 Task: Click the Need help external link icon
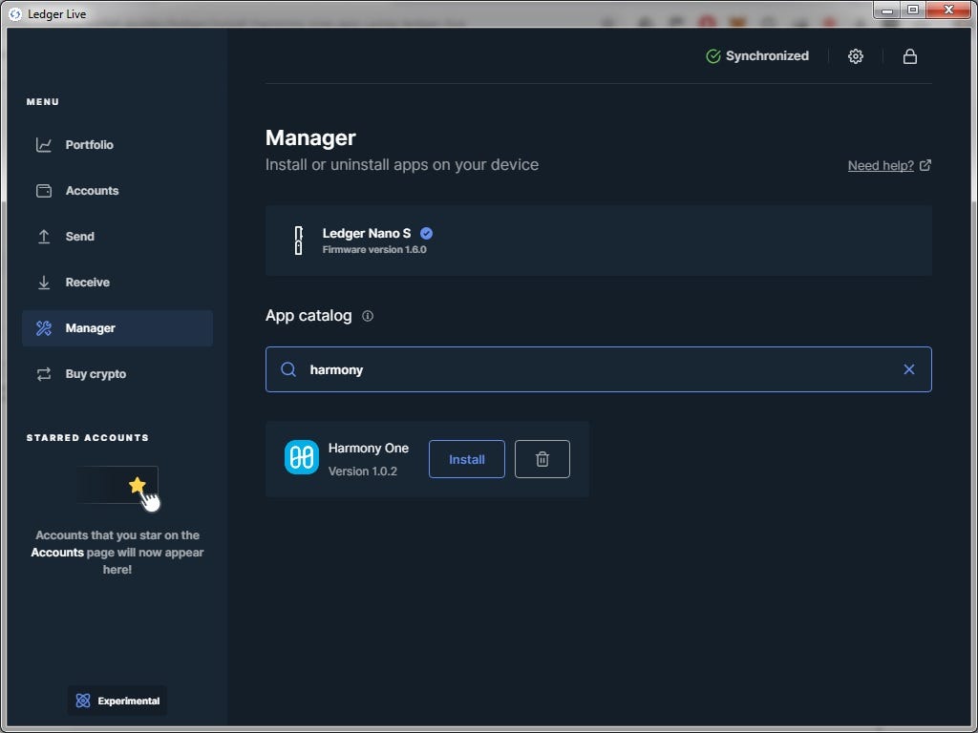click(x=925, y=165)
